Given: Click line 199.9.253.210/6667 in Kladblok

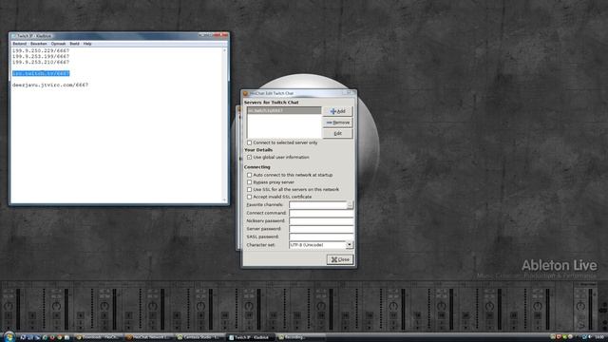Looking at the screenshot, I should [41, 62].
